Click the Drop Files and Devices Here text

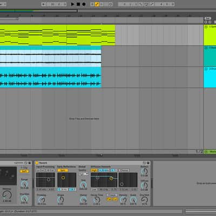(84, 119)
